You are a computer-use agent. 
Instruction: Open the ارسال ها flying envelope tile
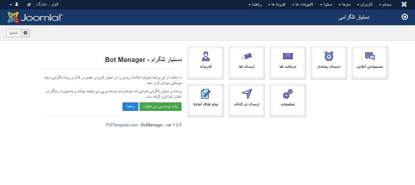click(x=247, y=63)
